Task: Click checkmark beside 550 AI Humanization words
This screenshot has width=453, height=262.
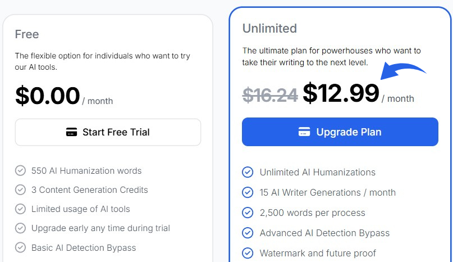Action: pyautogui.click(x=21, y=170)
